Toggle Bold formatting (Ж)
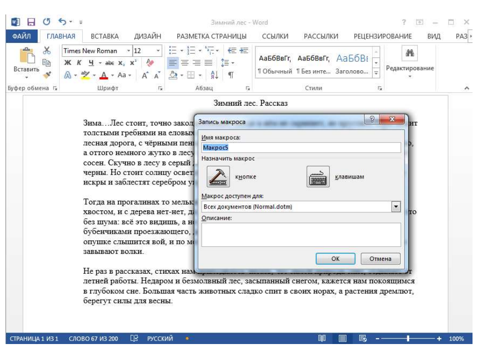Image resolution: width=480 pixels, height=356 pixels. click(x=68, y=63)
